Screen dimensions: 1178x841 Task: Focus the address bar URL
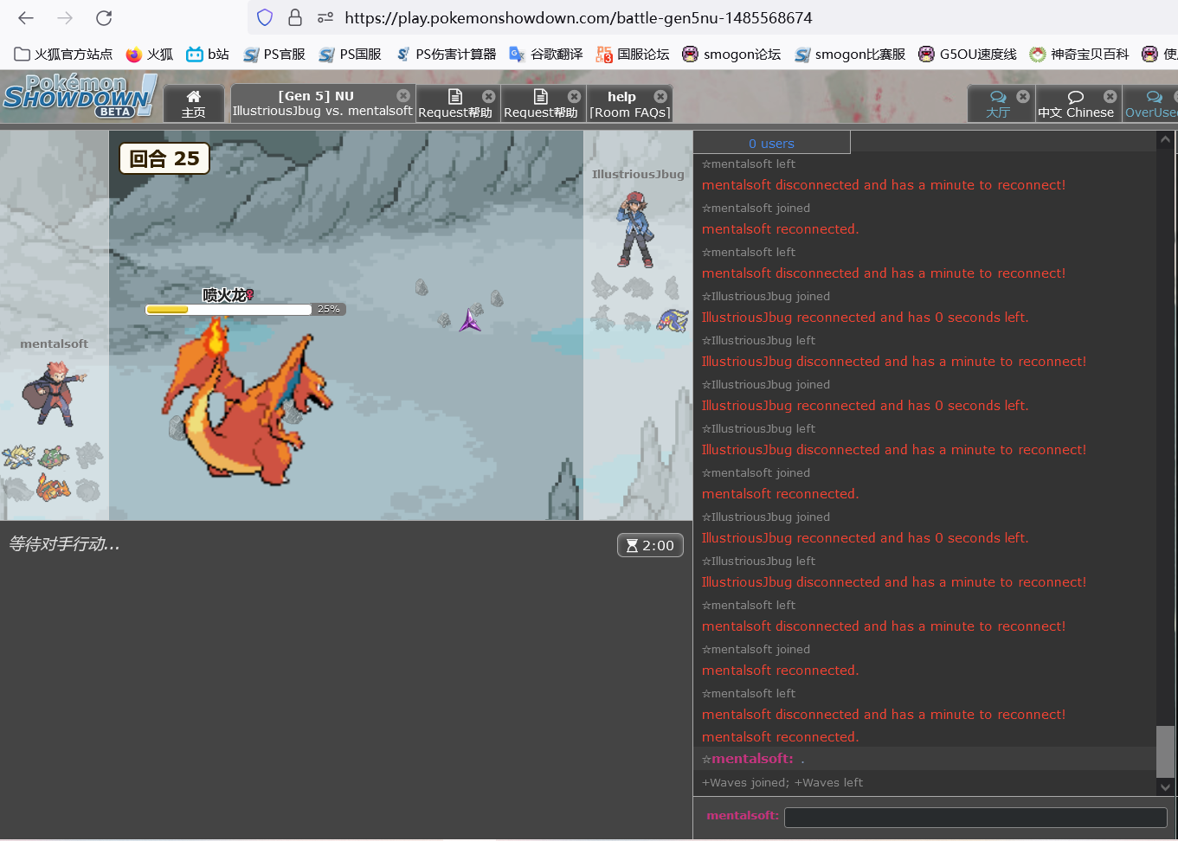point(578,17)
